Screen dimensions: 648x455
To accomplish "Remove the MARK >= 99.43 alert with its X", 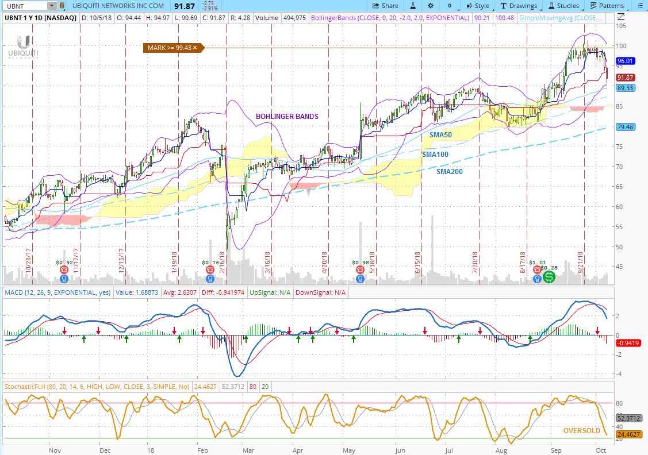I will [195, 48].
